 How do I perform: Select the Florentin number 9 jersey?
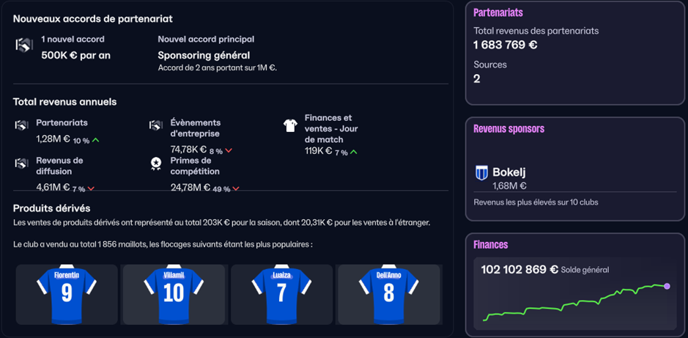66,294
